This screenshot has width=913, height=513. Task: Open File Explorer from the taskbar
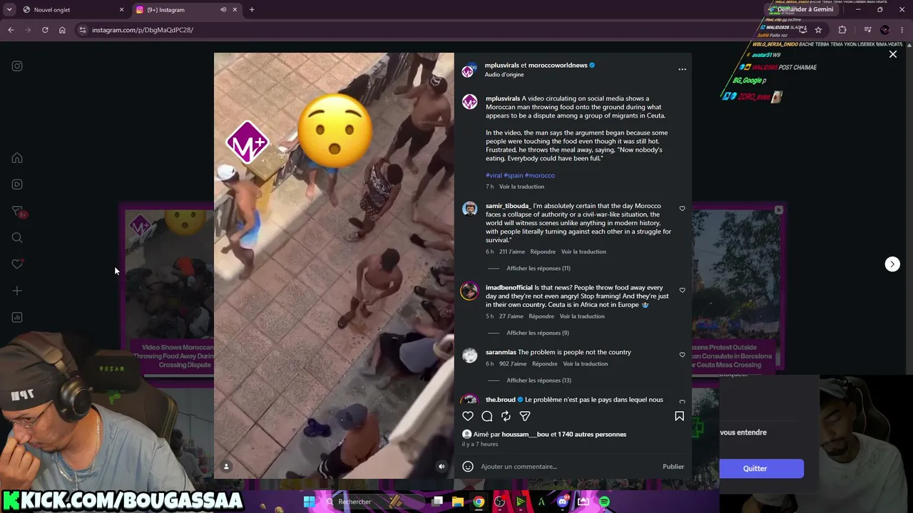pos(458,502)
